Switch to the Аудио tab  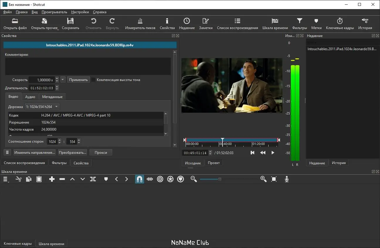pyautogui.click(x=30, y=97)
